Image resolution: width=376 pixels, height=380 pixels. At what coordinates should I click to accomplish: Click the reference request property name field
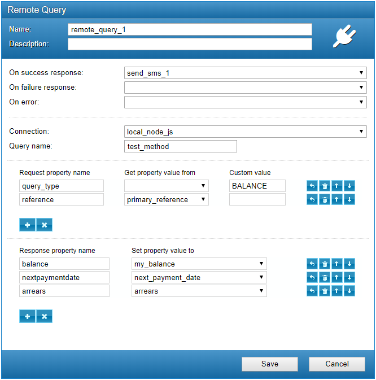62,199
